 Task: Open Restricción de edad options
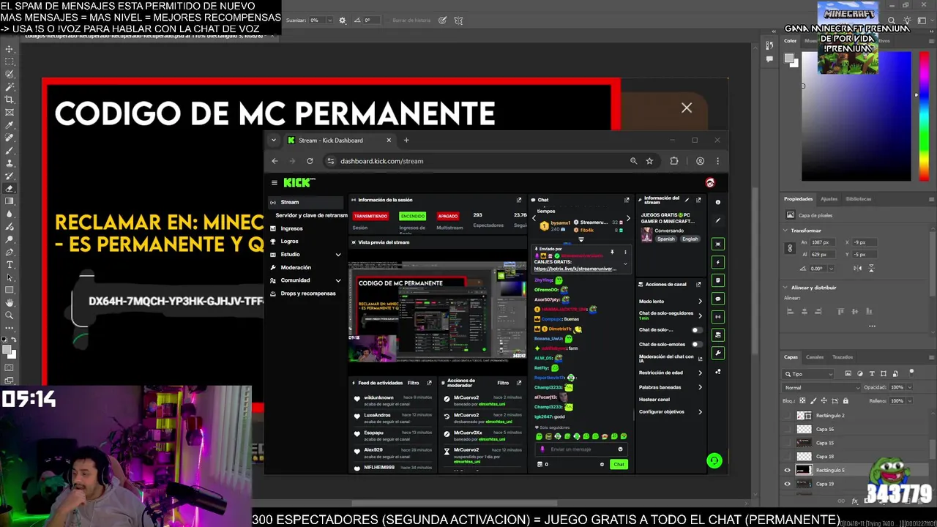[x=700, y=373]
